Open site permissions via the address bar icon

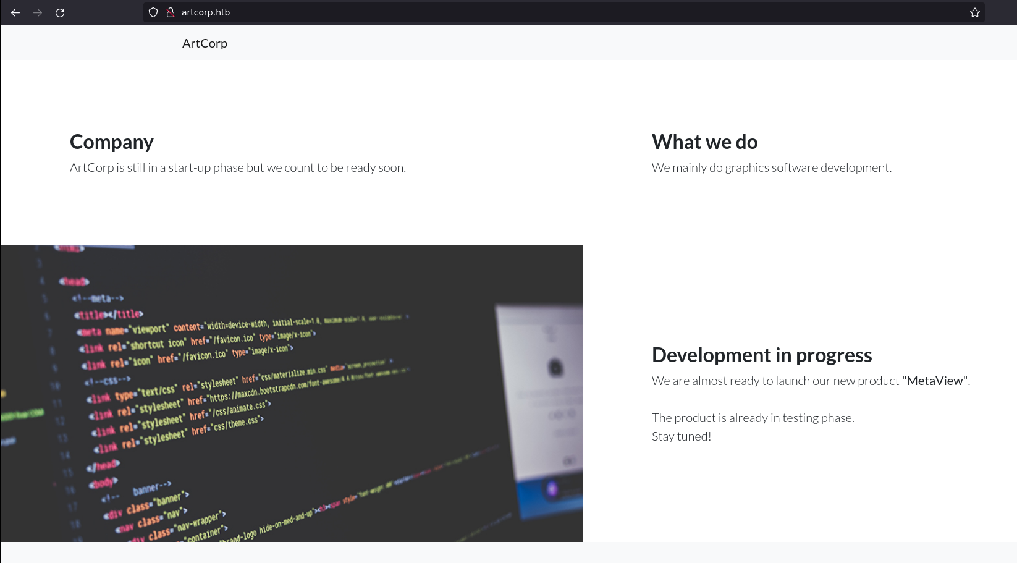[170, 12]
